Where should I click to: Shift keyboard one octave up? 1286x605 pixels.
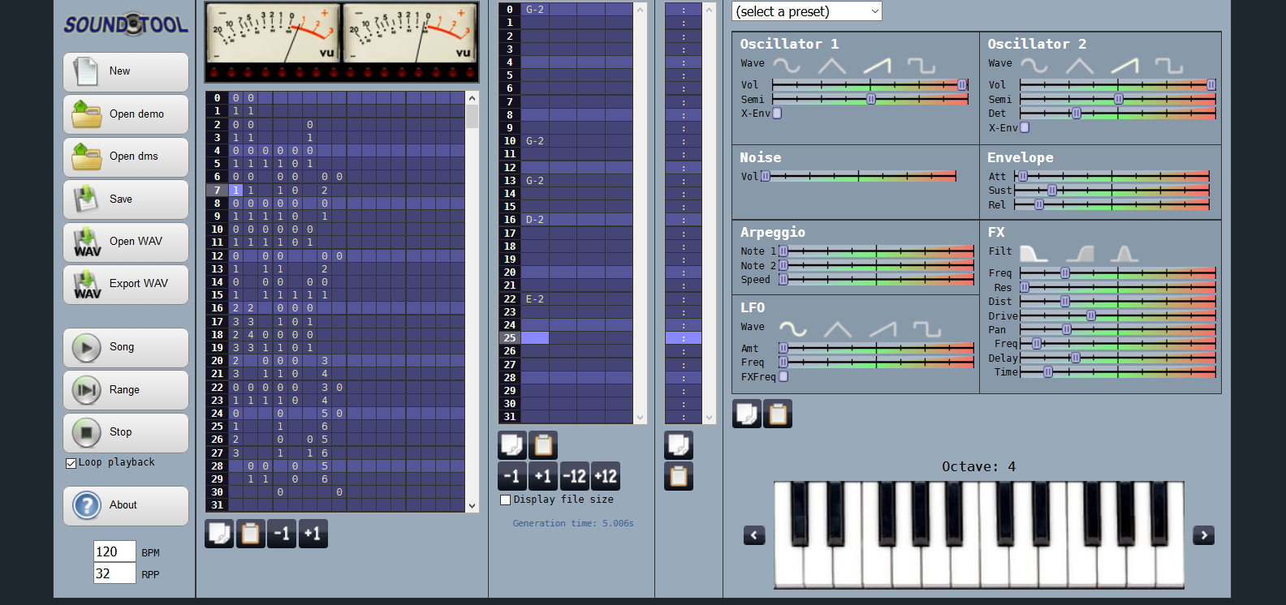(1204, 535)
